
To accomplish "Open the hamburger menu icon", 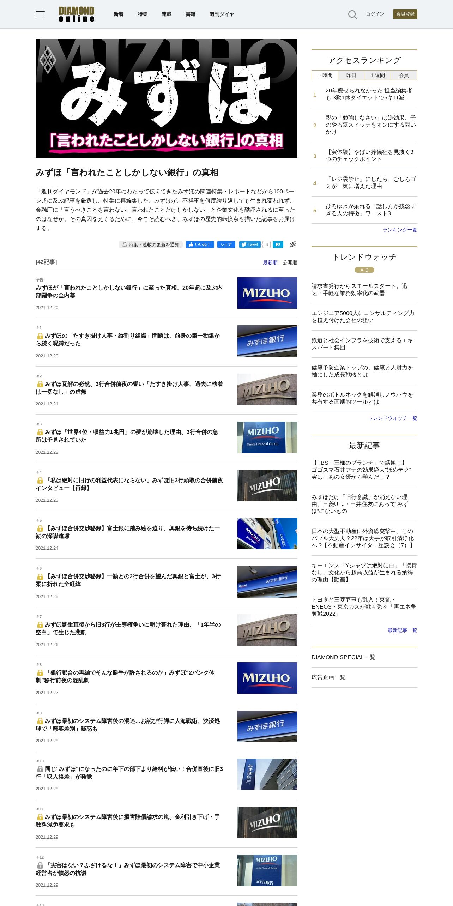I will point(40,14).
